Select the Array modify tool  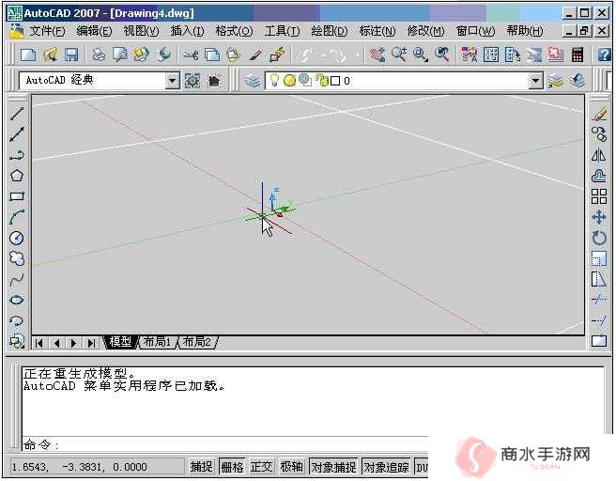[x=599, y=196]
